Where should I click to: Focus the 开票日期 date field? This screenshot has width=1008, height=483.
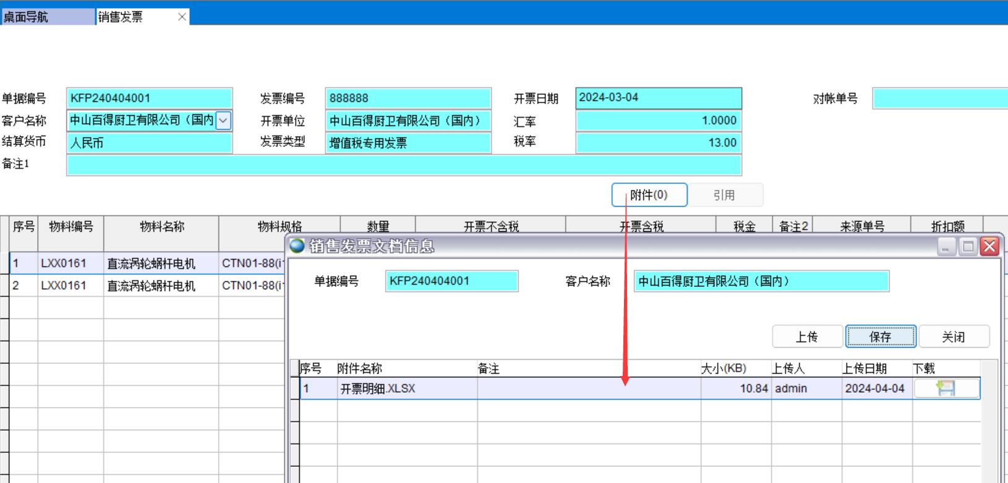658,98
